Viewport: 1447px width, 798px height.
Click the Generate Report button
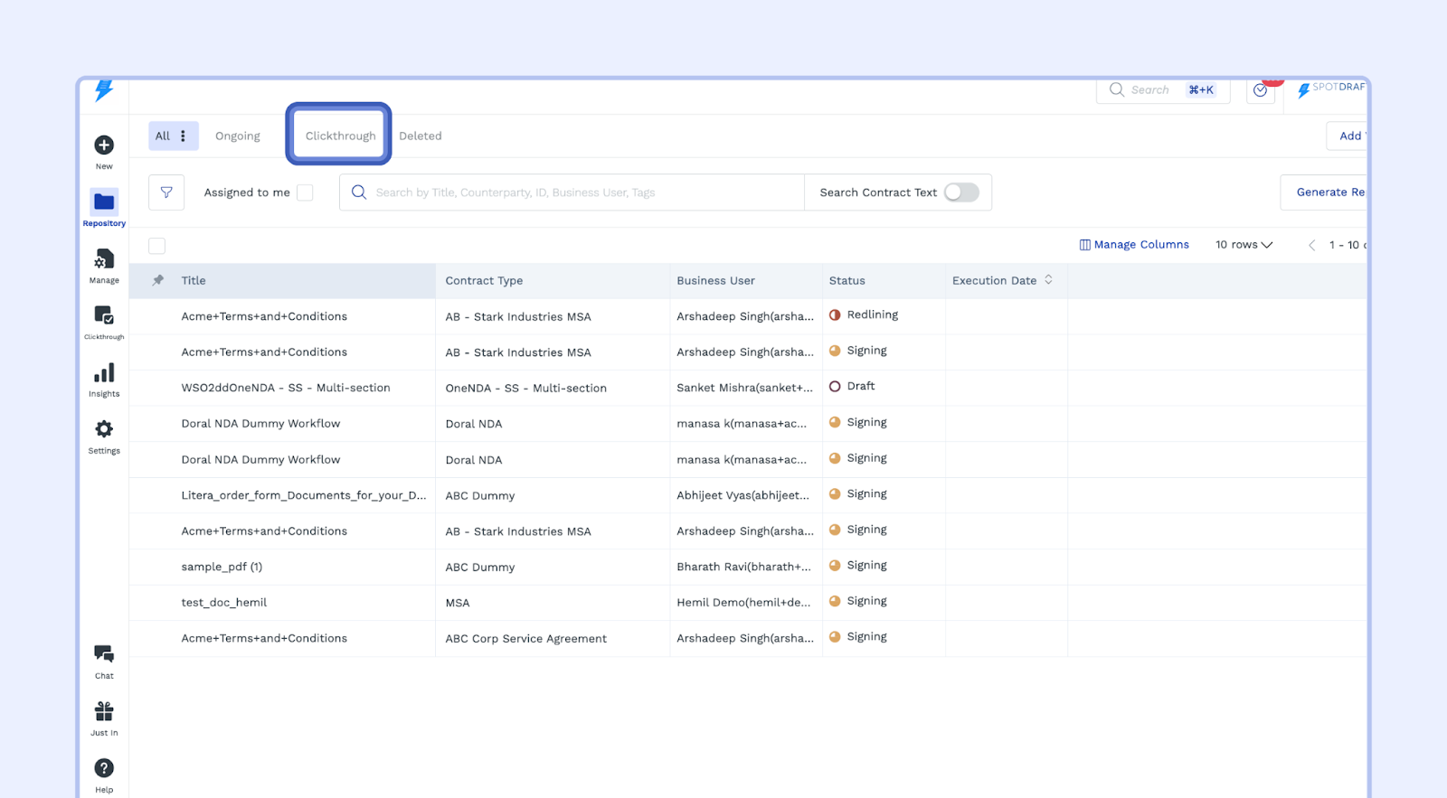click(1326, 192)
